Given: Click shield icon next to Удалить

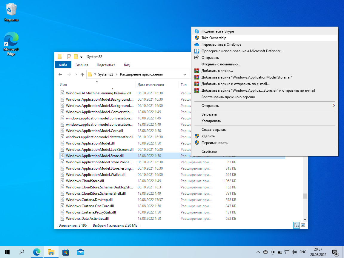Looking at the screenshot, I should pyautogui.click(x=197, y=136).
